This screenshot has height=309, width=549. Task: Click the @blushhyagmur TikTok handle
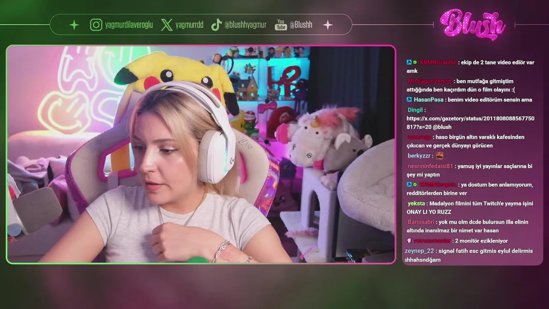245,25
